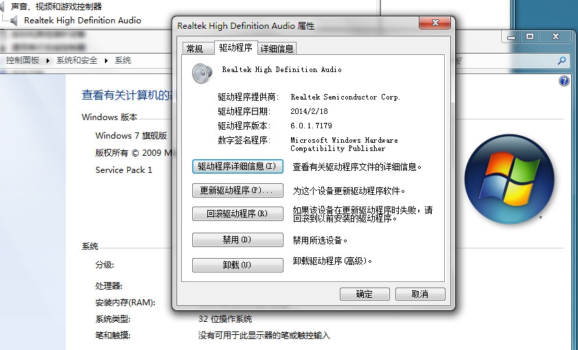Click 回滚驱动程序(R) button
The width and height of the screenshot is (578, 350).
238,213
